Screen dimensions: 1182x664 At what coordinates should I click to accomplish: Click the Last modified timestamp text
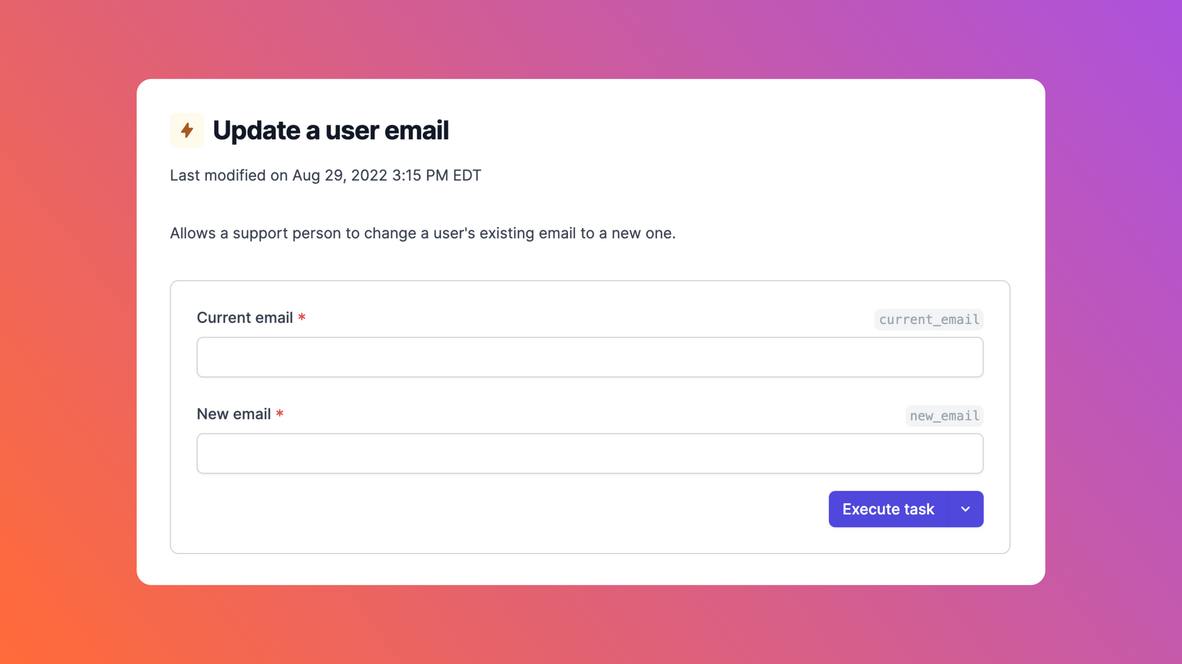tap(324, 175)
